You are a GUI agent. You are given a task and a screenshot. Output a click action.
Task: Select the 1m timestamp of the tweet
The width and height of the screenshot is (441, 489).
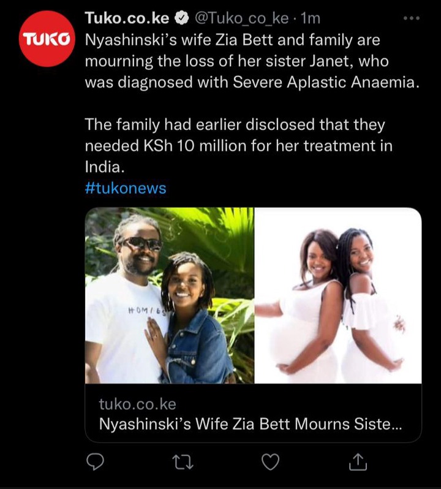click(310, 18)
